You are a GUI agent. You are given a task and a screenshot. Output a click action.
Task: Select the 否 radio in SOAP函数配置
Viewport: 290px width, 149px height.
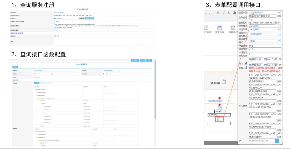108,74
